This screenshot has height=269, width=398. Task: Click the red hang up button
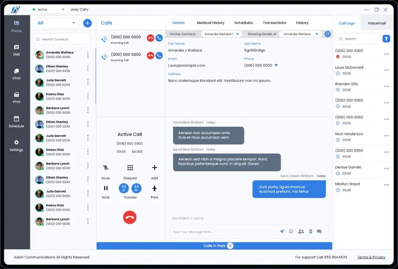tap(130, 217)
